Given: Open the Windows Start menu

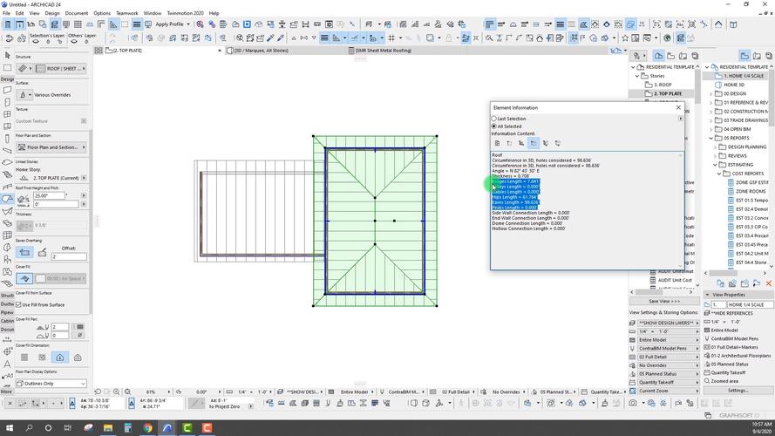Looking at the screenshot, I should [9, 427].
